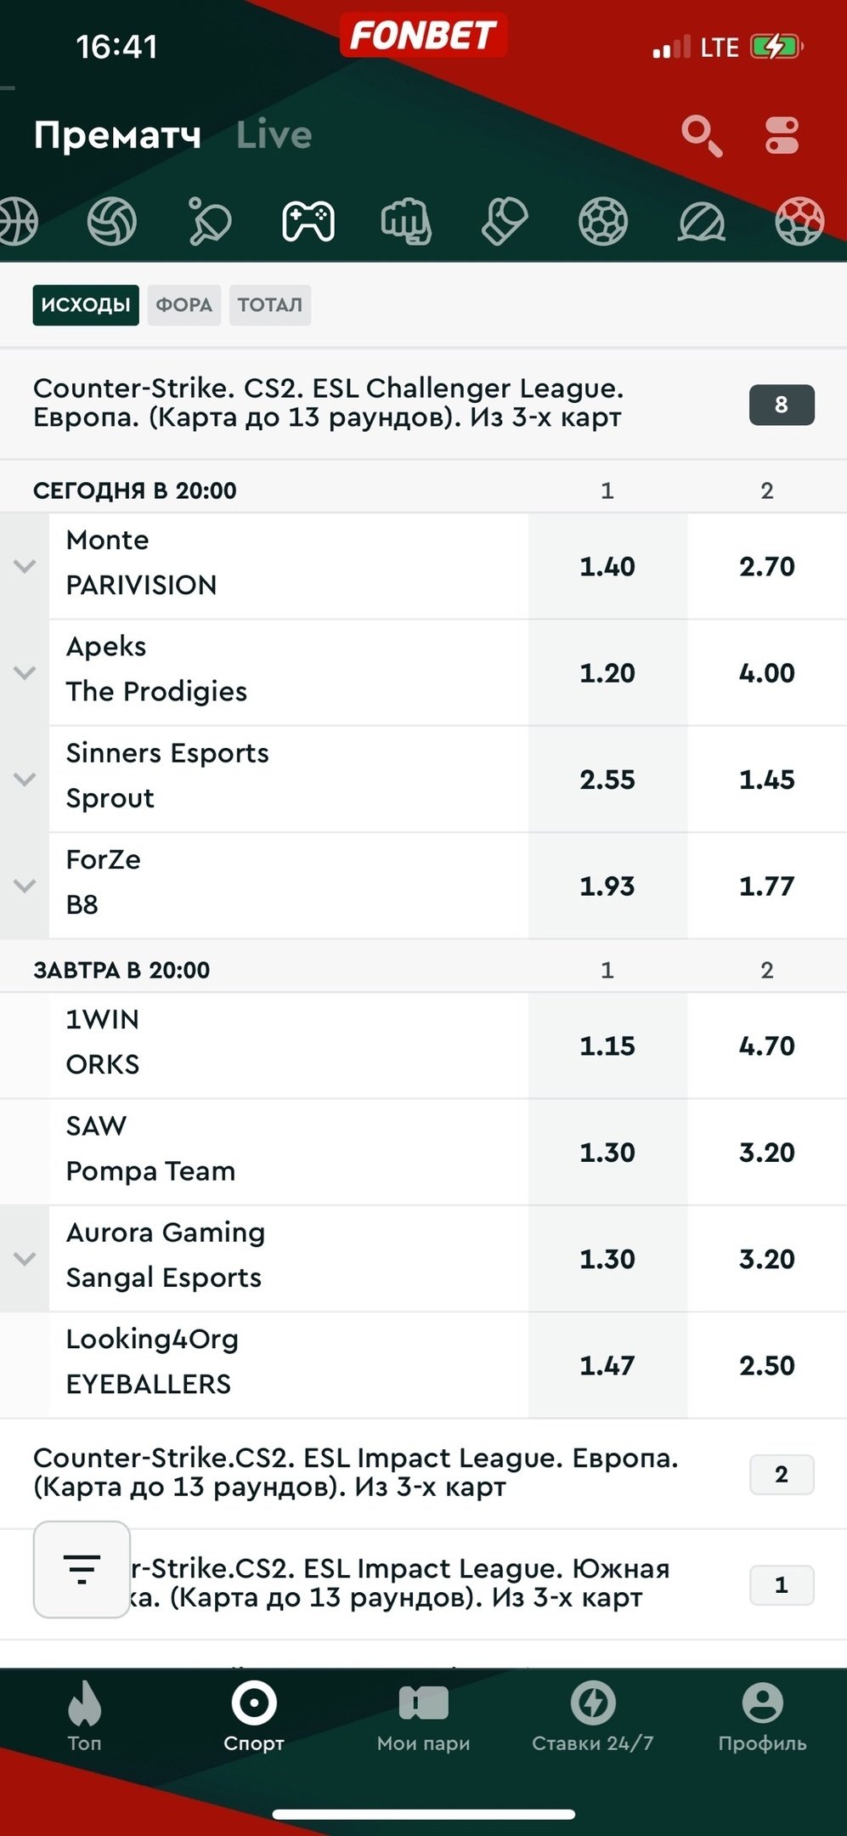This screenshot has width=847, height=1836.
Task: Select the table tennis icon
Action: 209,222
